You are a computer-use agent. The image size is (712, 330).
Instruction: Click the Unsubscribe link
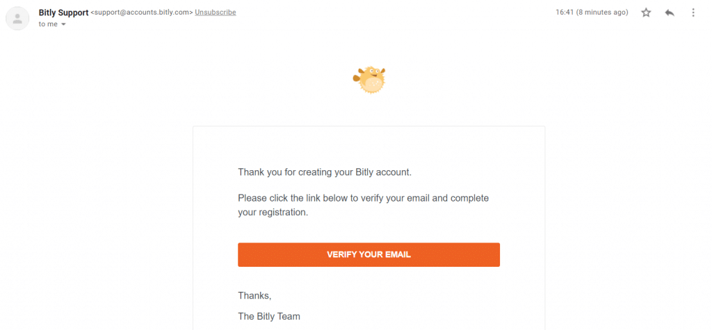(x=216, y=13)
